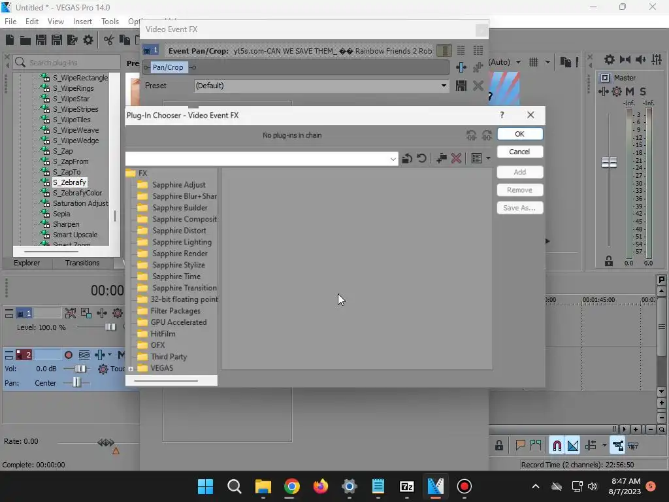Open the Preset (Default) dropdown
This screenshot has width=669, height=502.
pos(321,86)
